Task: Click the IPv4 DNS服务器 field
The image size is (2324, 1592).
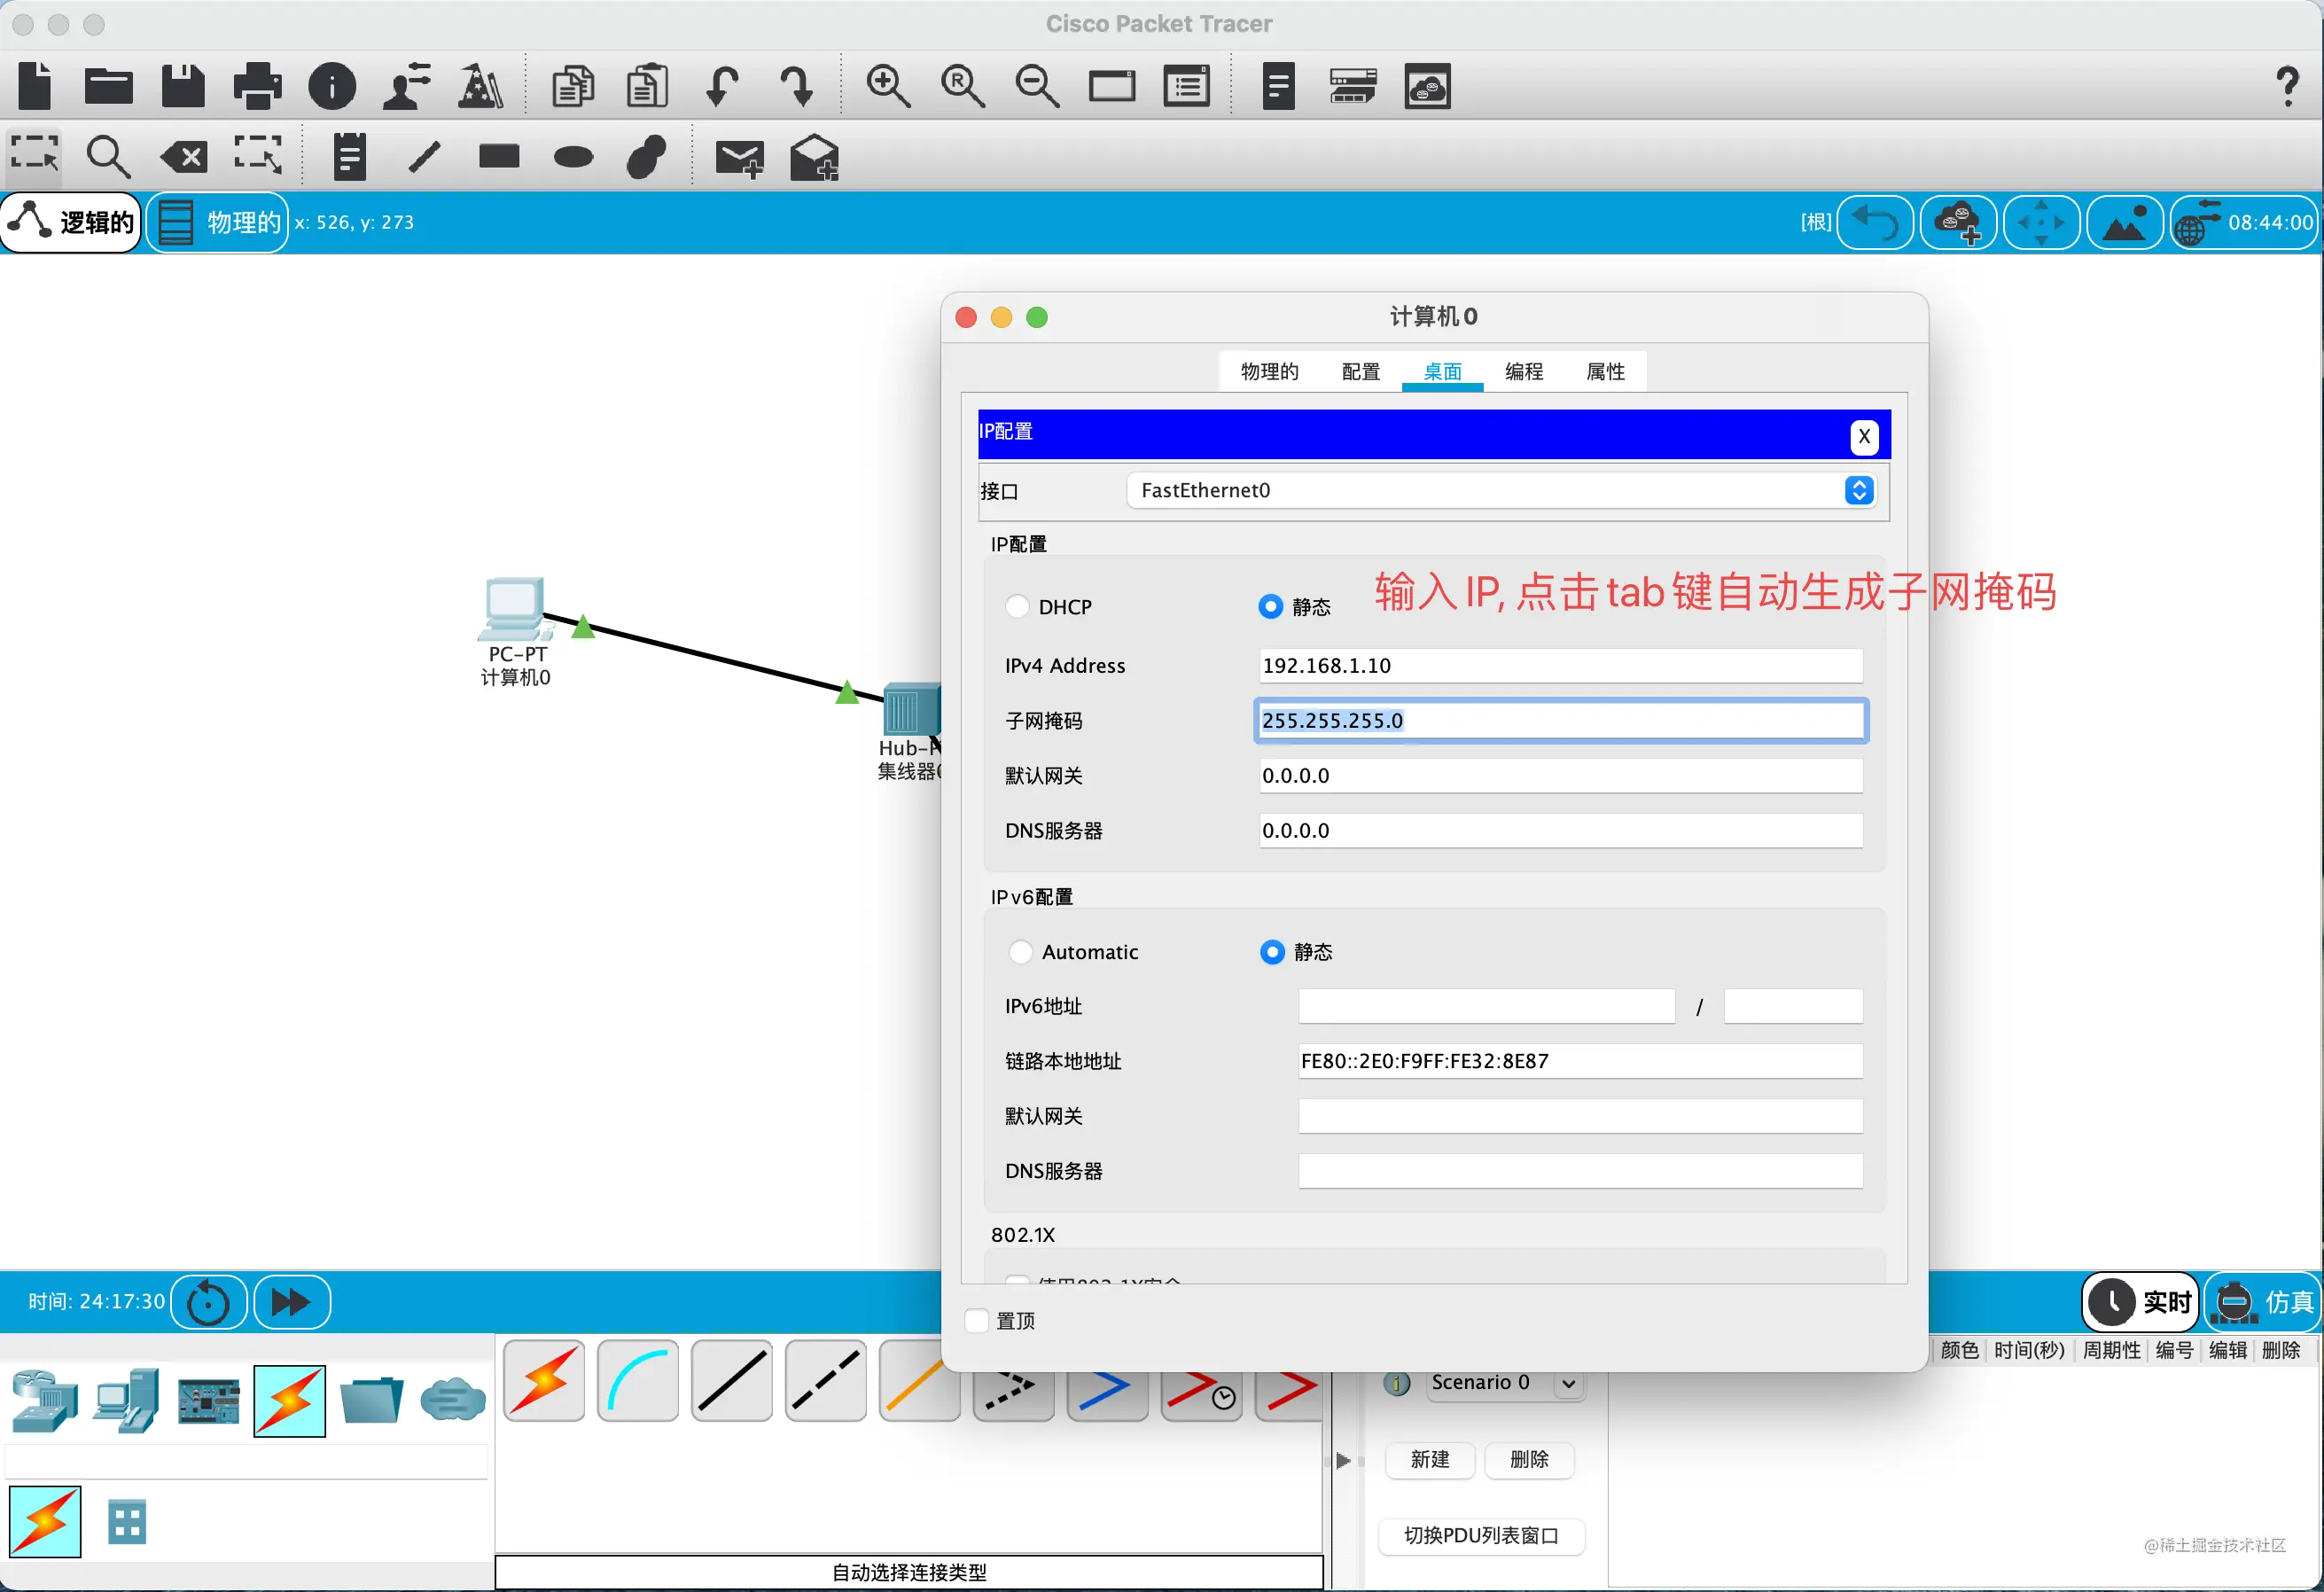Action: click(x=1560, y=831)
